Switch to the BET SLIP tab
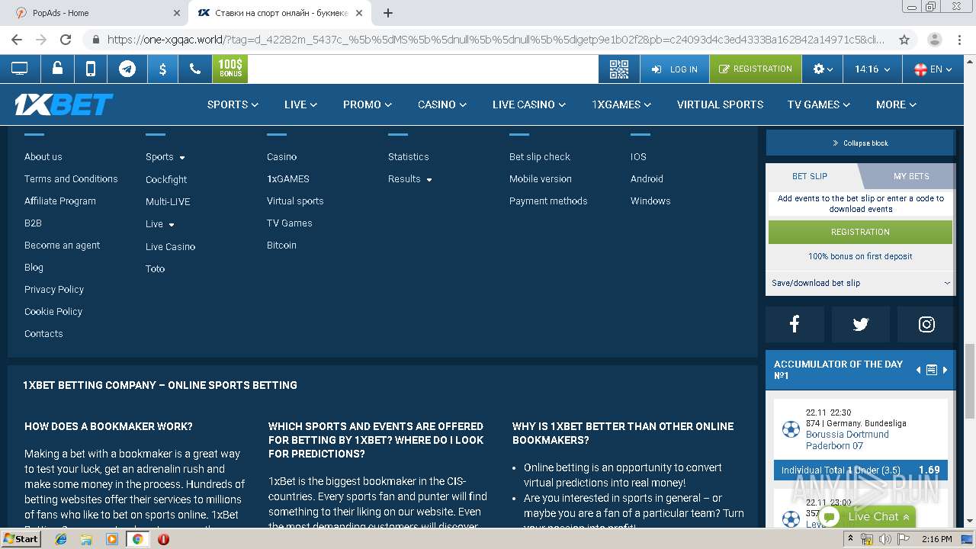The width and height of the screenshot is (976, 549). coord(810,176)
